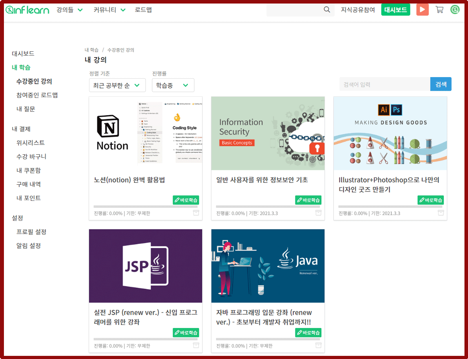Open 참여중인 로드맵 in sidebar
Image resolution: width=468 pixels, height=359 pixels.
37,95
